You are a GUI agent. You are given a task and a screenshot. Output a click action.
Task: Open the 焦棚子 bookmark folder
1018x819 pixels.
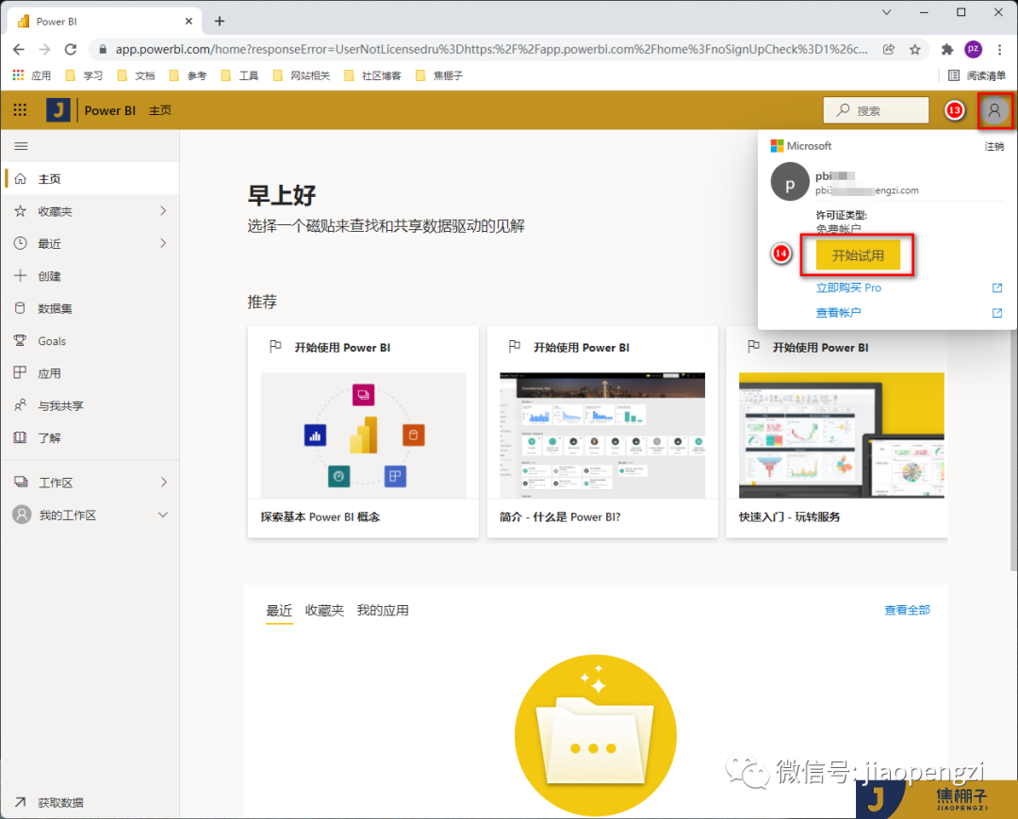[439, 75]
